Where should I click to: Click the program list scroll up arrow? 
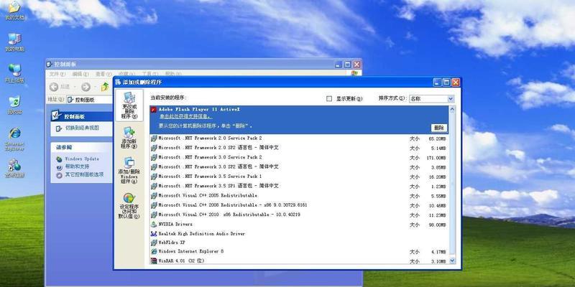[x=452, y=109]
